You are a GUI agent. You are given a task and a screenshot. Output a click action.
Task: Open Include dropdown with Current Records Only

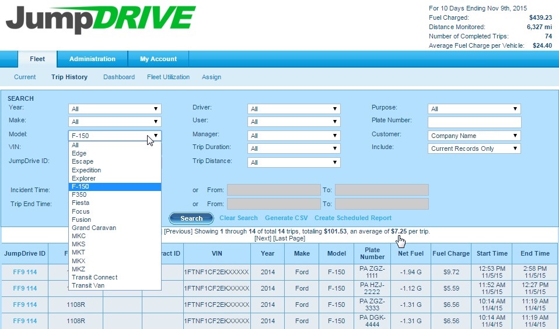(474, 148)
